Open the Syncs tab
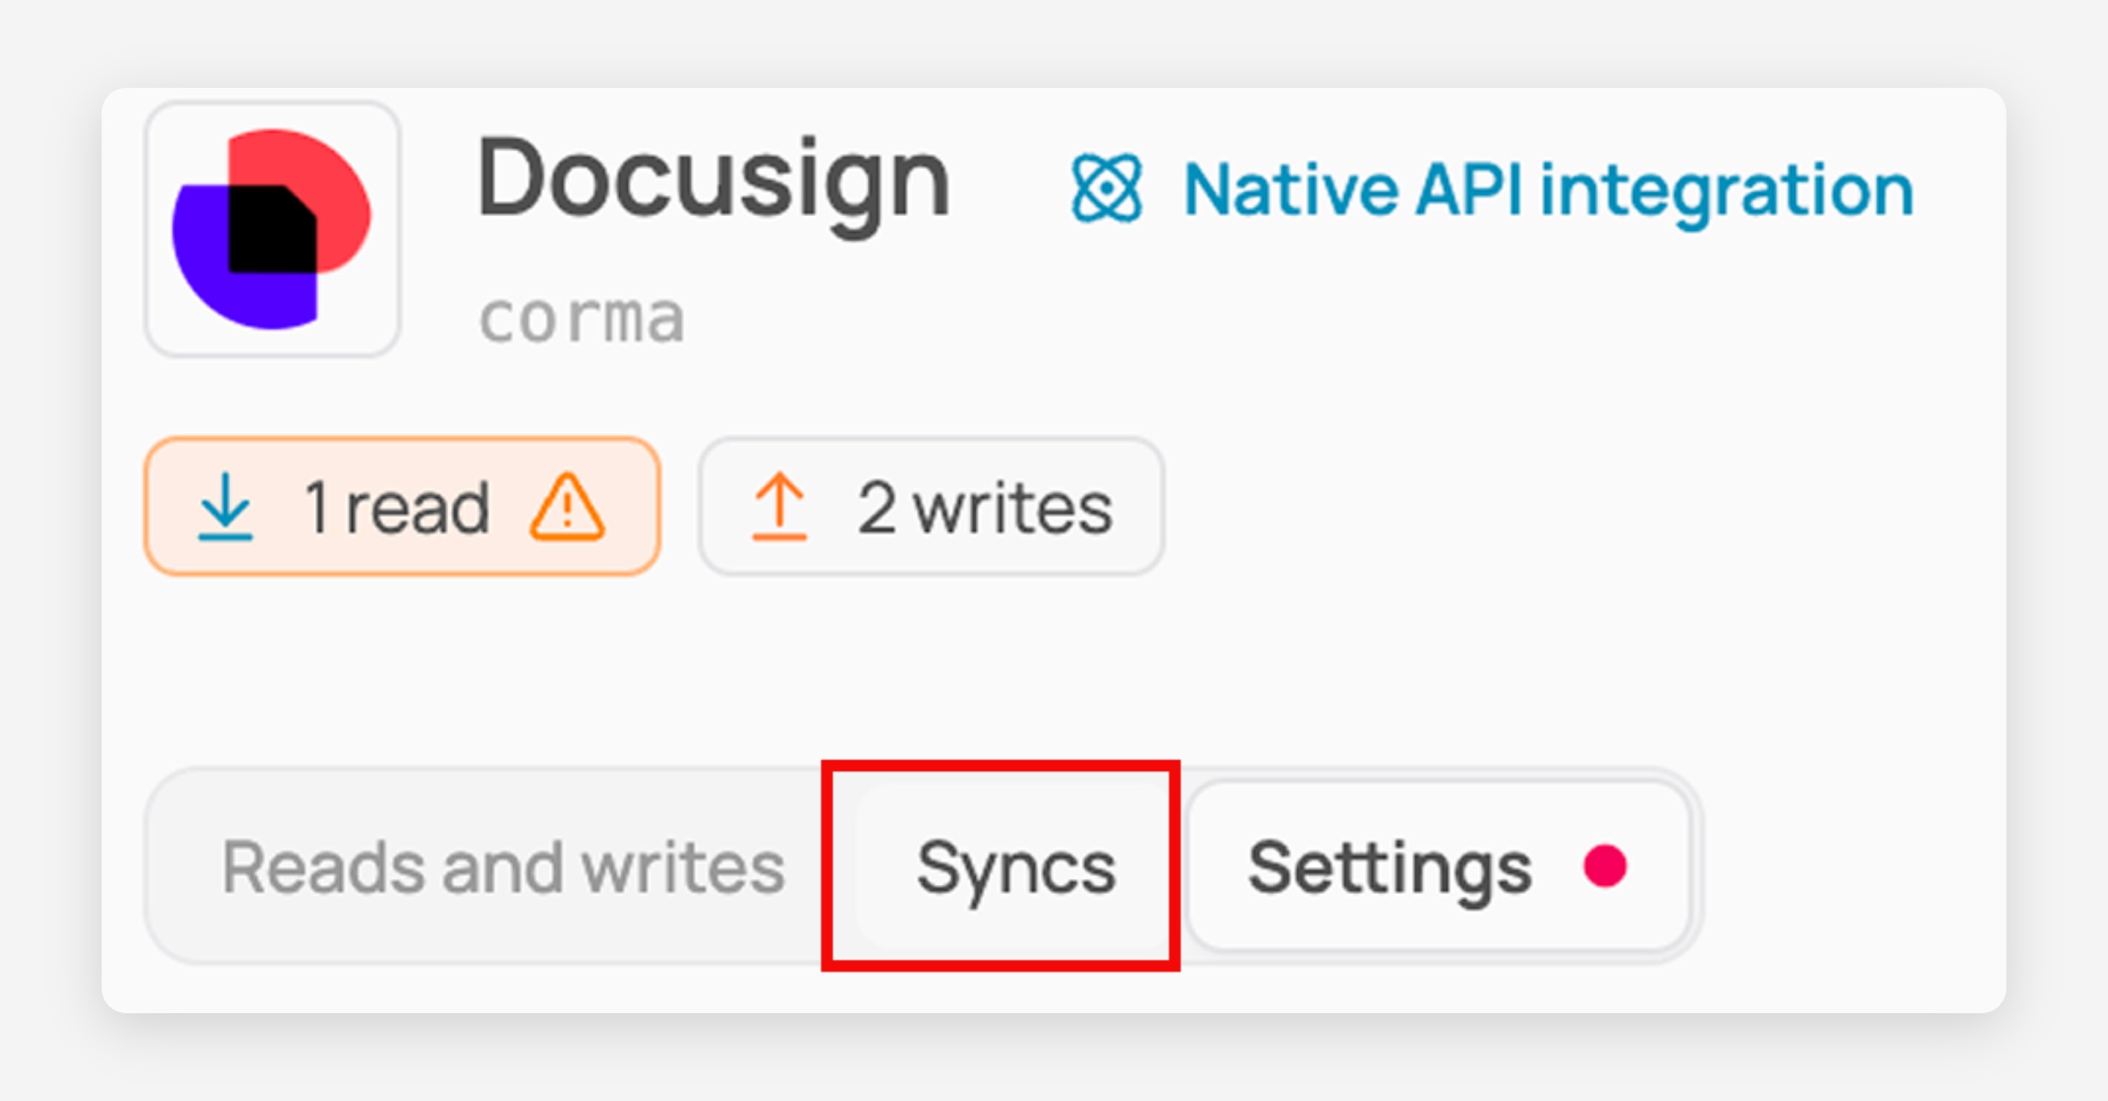Viewport: 2108px width, 1101px height. tap(1016, 867)
